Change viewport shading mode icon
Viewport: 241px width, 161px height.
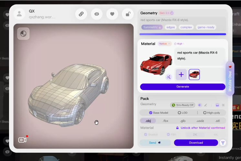[x=23, y=34]
